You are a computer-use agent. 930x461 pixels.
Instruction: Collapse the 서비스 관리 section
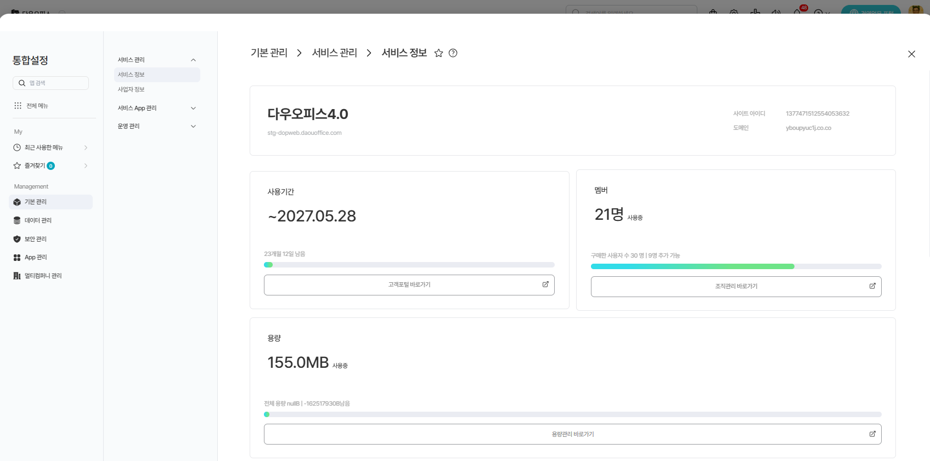(193, 60)
